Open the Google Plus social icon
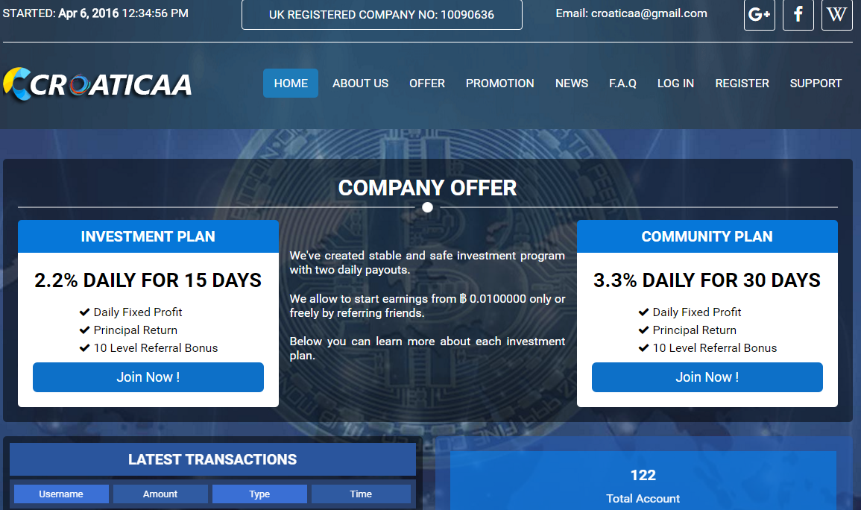The image size is (861, 510). tap(759, 15)
